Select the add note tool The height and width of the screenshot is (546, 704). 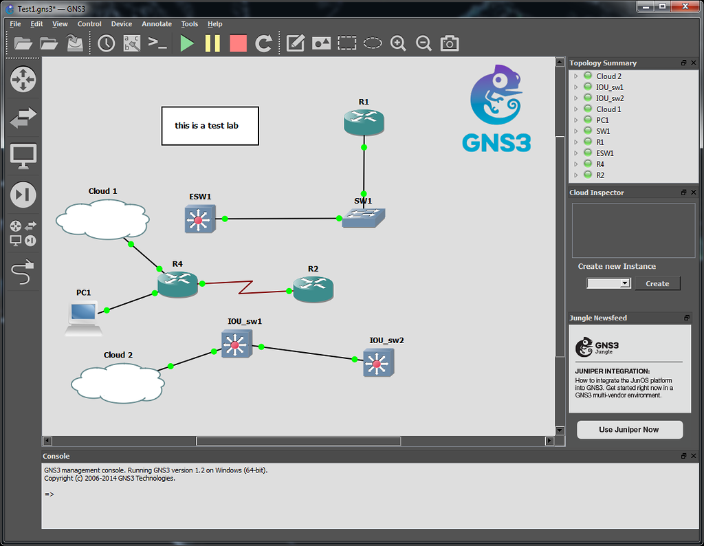click(x=296, y=43)
